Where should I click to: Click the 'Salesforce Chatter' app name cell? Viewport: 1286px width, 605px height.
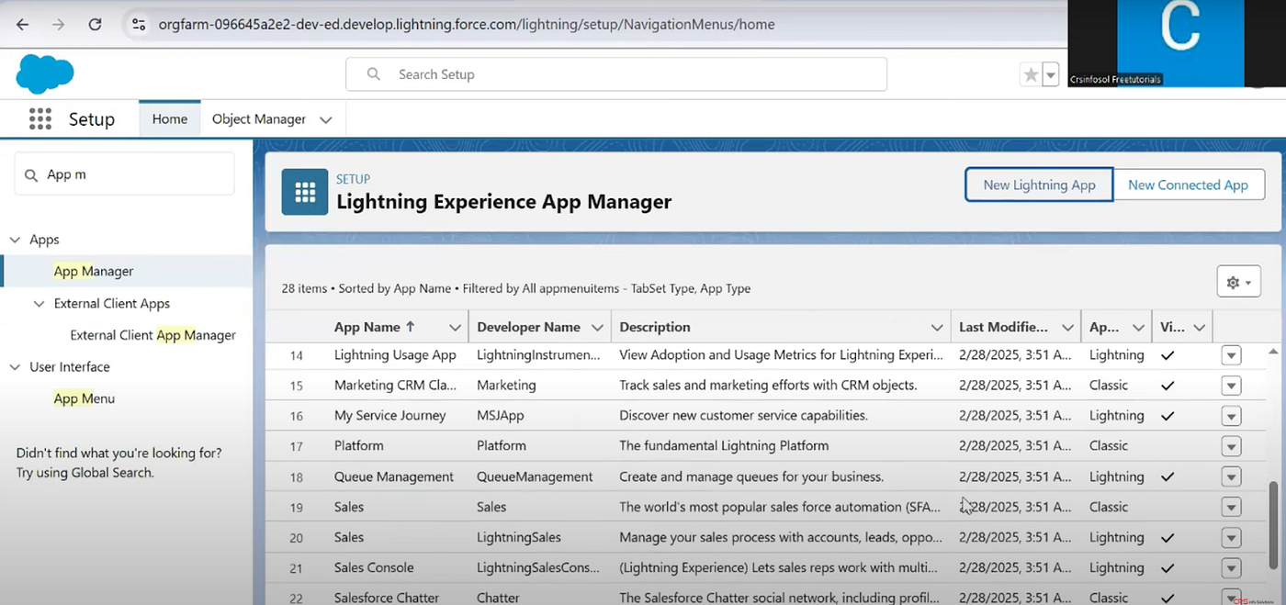387,598
